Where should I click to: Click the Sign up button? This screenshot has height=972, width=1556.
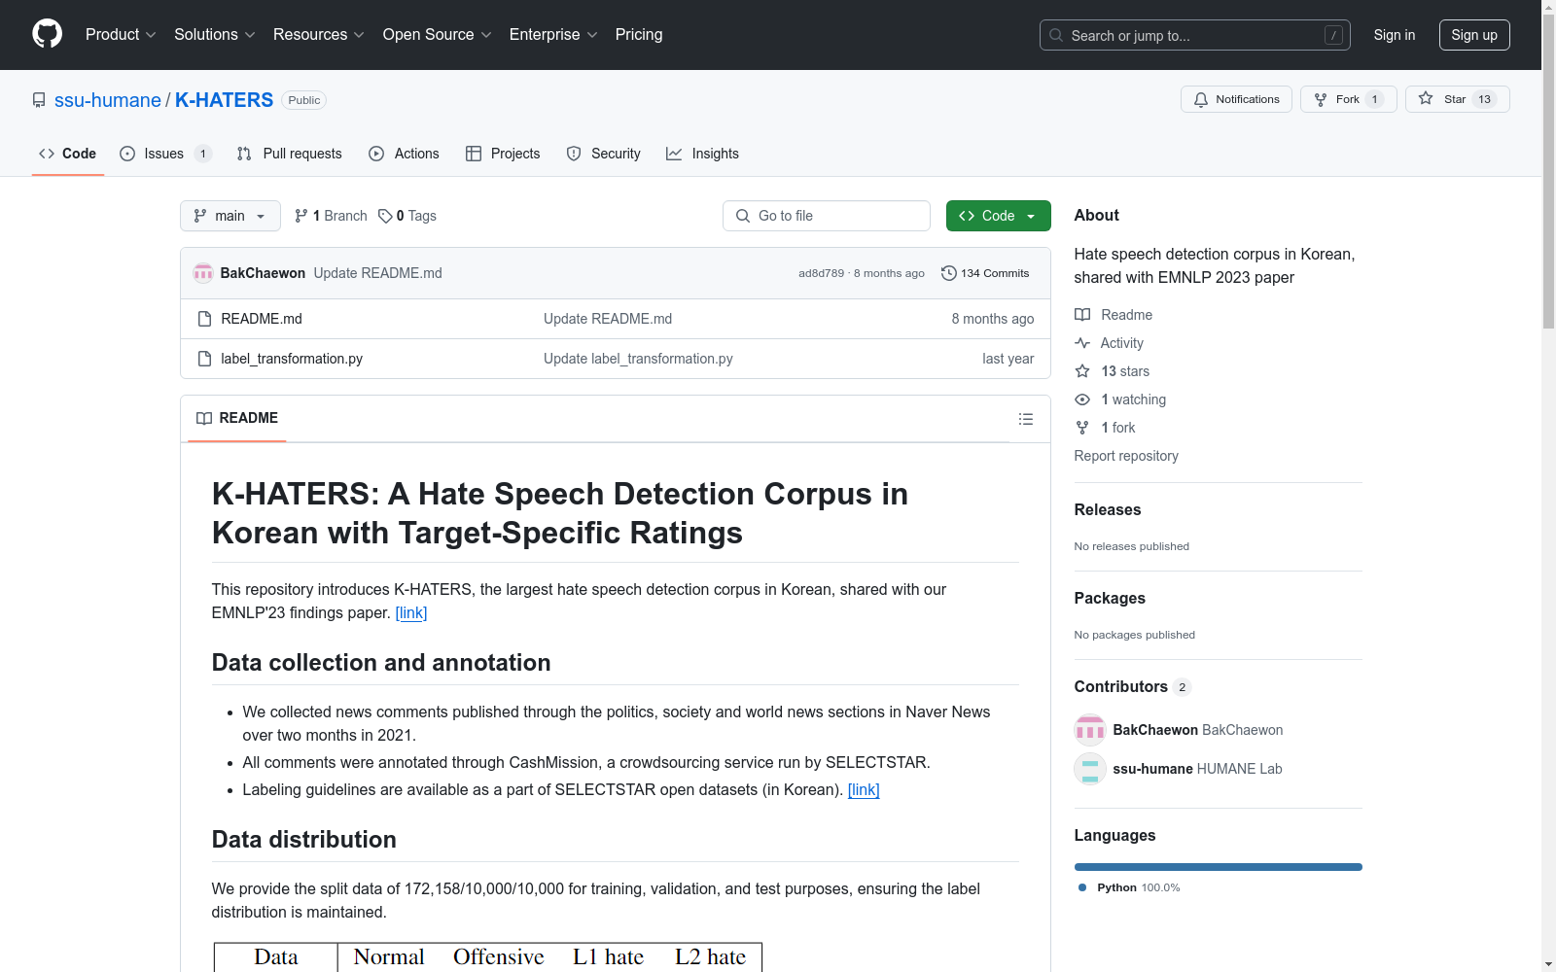1474,35
